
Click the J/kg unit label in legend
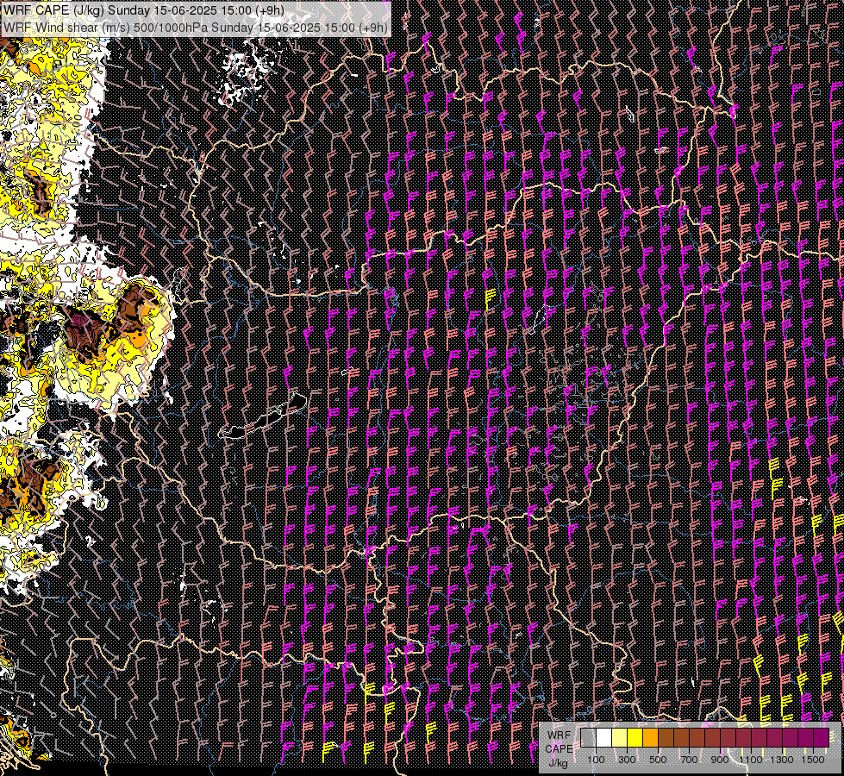click(x=558, y=763)
